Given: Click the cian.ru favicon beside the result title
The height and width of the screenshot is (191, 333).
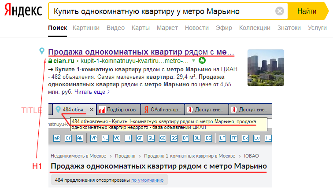Looking at the screenshot, I should 42,51.
